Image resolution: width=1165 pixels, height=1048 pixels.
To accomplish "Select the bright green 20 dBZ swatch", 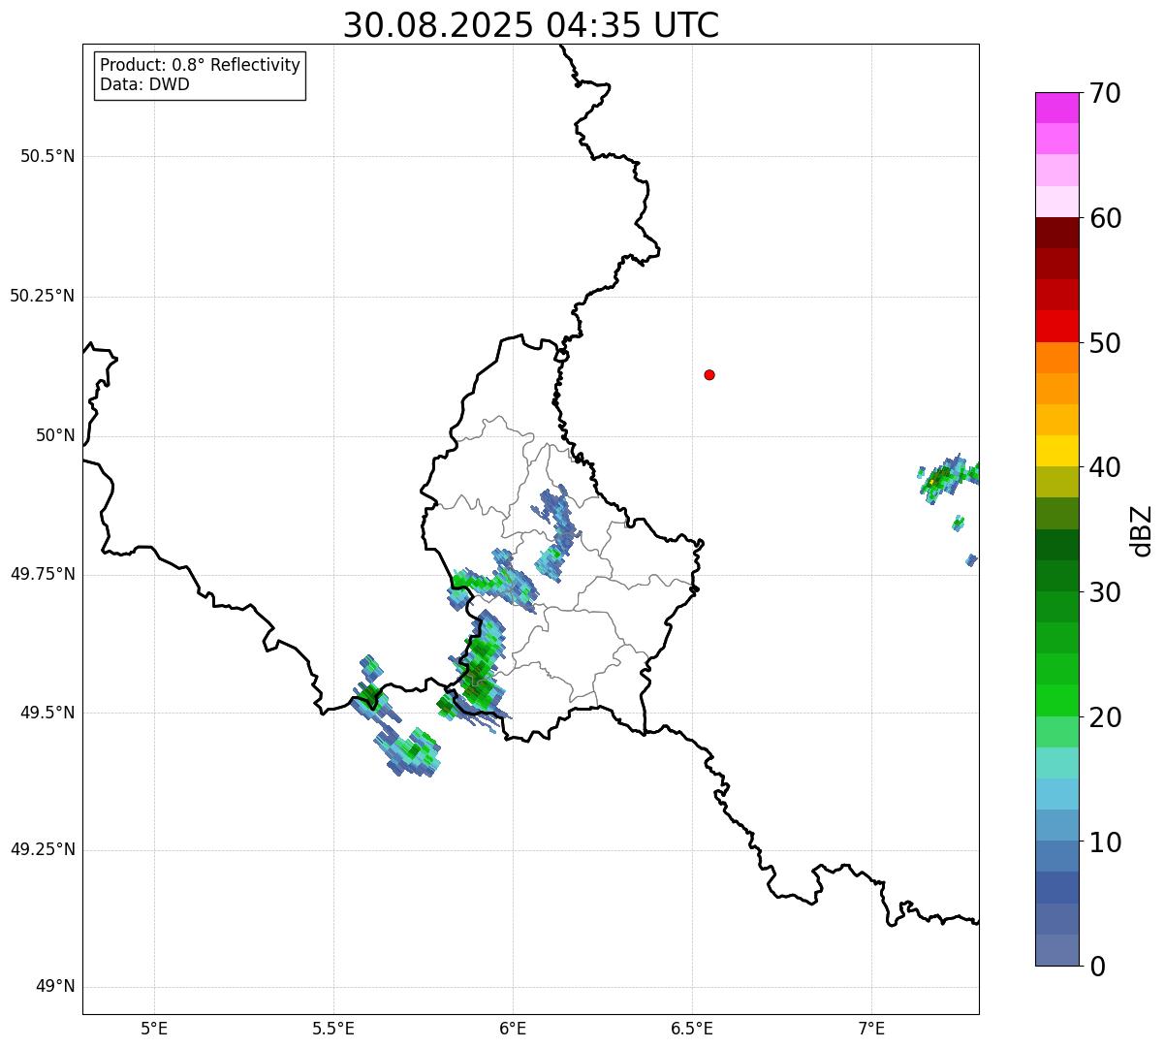I will click(x=1057, y=701).
